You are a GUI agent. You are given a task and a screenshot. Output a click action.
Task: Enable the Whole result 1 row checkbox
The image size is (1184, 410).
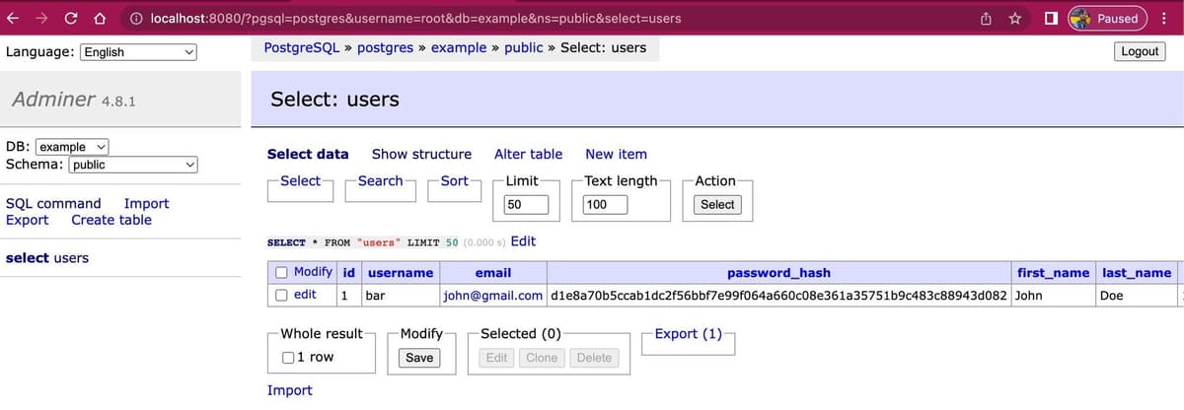(x=288, y=358)
